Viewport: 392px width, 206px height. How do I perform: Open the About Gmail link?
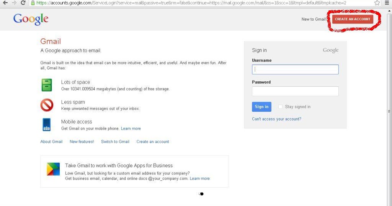(x=52, y=142)
